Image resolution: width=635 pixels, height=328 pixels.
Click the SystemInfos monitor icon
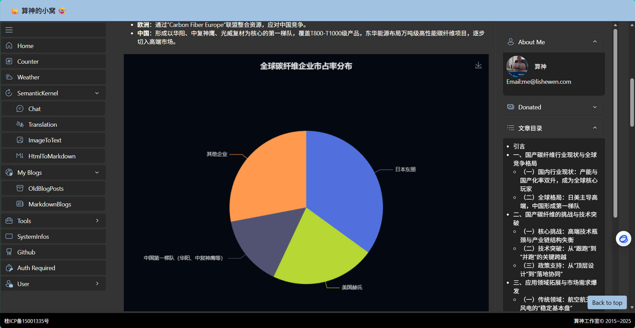[9, 237]
